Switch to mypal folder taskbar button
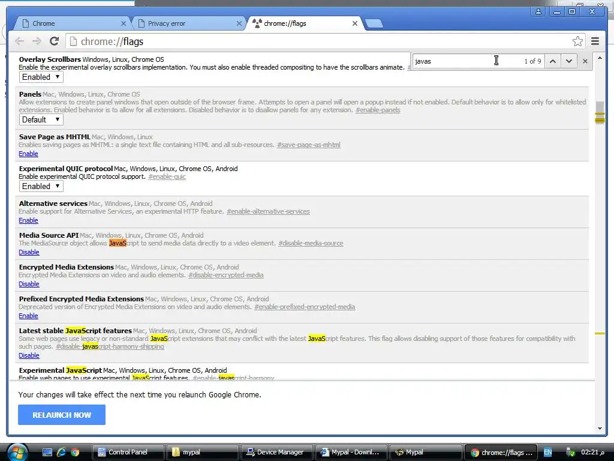This screenshot has height=461, width=614. pos(202,452)
